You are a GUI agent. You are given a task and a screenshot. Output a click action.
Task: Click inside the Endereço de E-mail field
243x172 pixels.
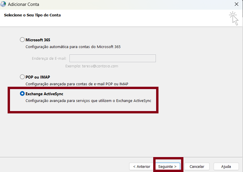112,58
